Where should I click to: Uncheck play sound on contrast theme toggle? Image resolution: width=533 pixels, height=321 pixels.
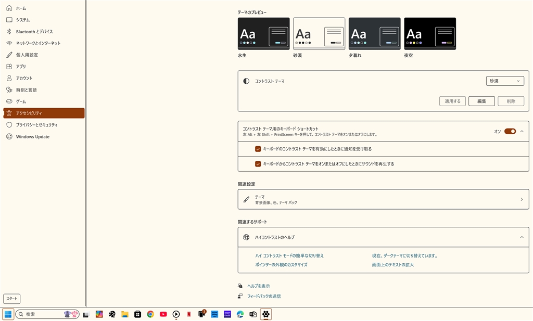pos(258,164)
